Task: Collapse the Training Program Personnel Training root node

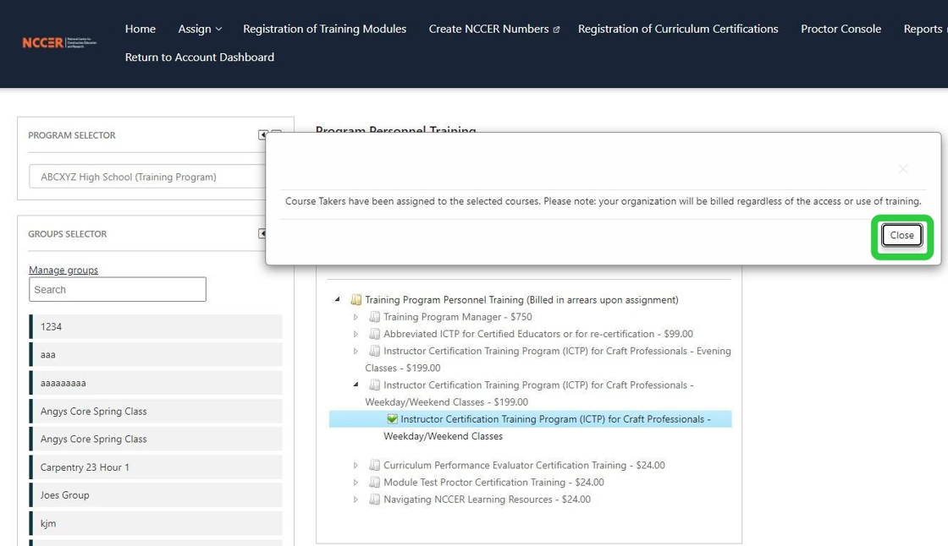Action: pos(338,300)
